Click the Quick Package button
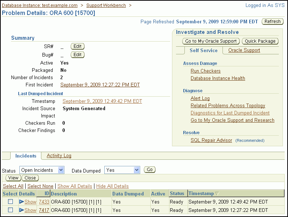Viewport: 288px width, 217px height. [261, 41]
